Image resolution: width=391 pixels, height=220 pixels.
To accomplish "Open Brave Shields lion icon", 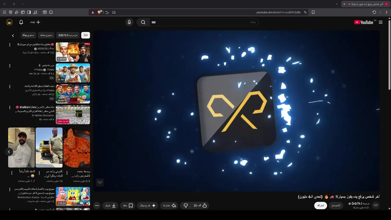I will pos(100,12).
